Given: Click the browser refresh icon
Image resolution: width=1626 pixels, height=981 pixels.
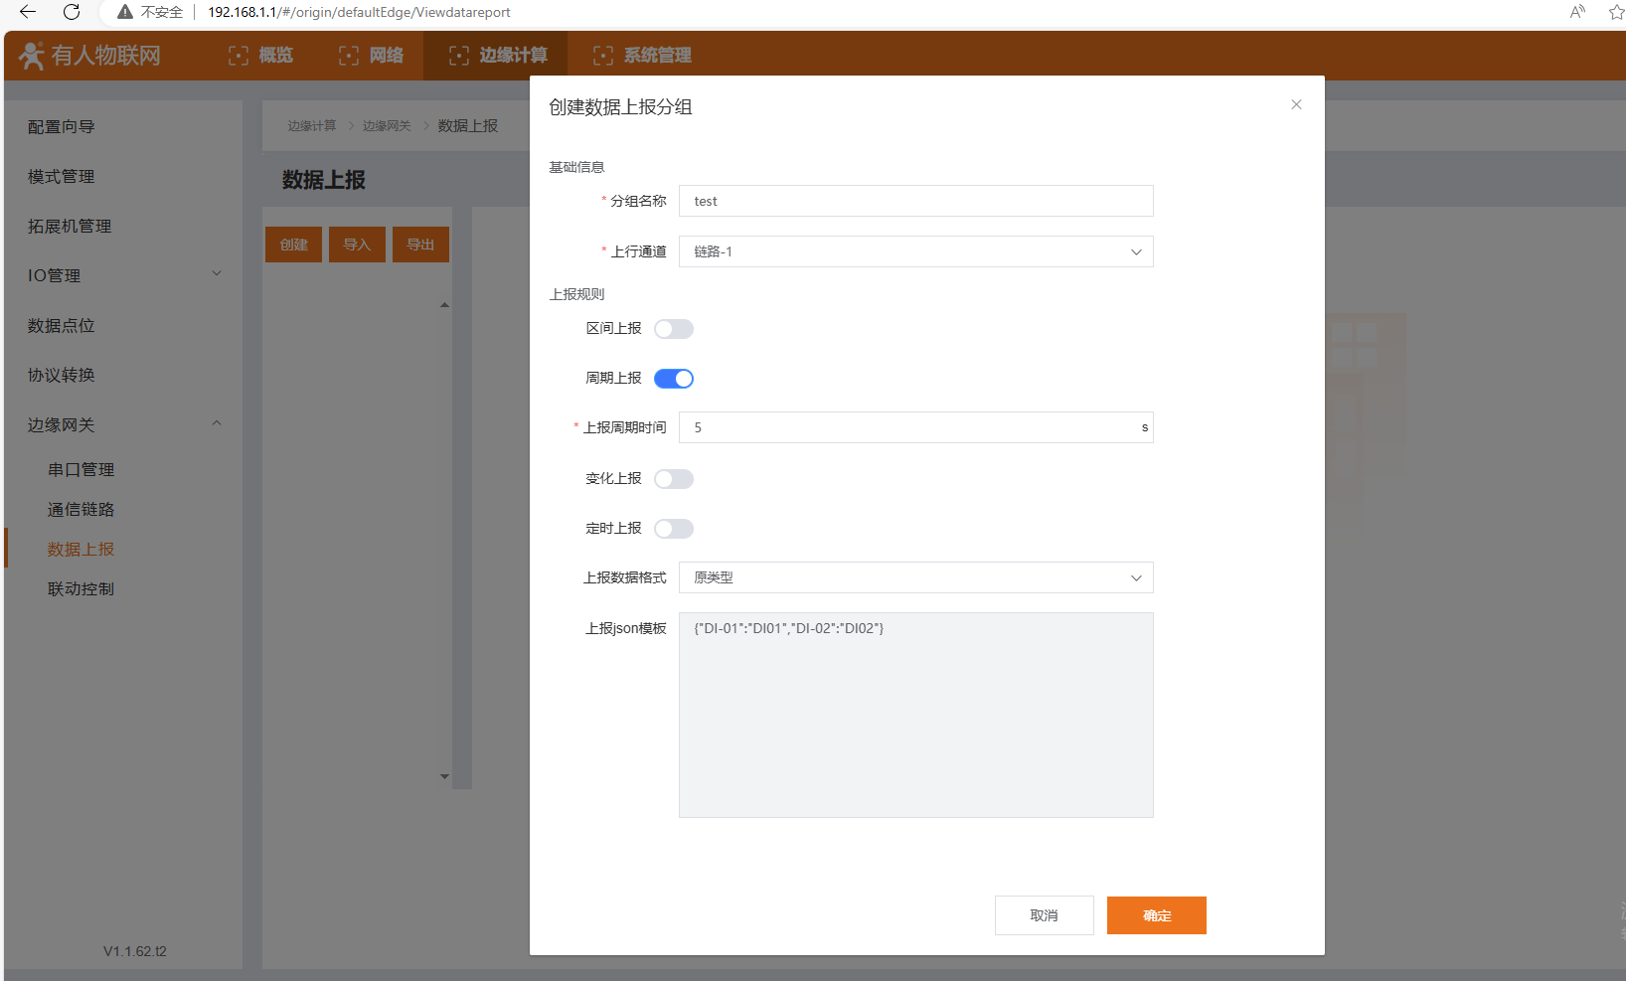Looking at the screenshot, I should 72,12.
